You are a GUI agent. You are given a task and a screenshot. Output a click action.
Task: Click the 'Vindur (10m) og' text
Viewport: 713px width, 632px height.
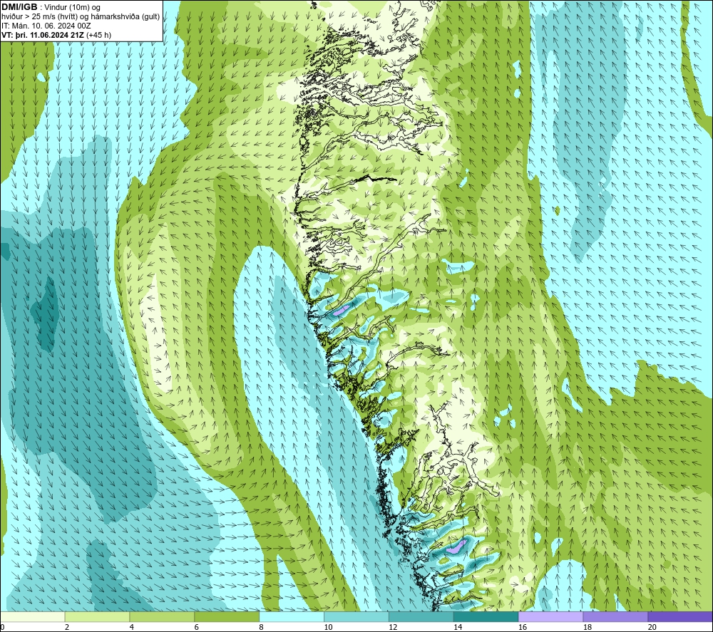tap(73, 8)
